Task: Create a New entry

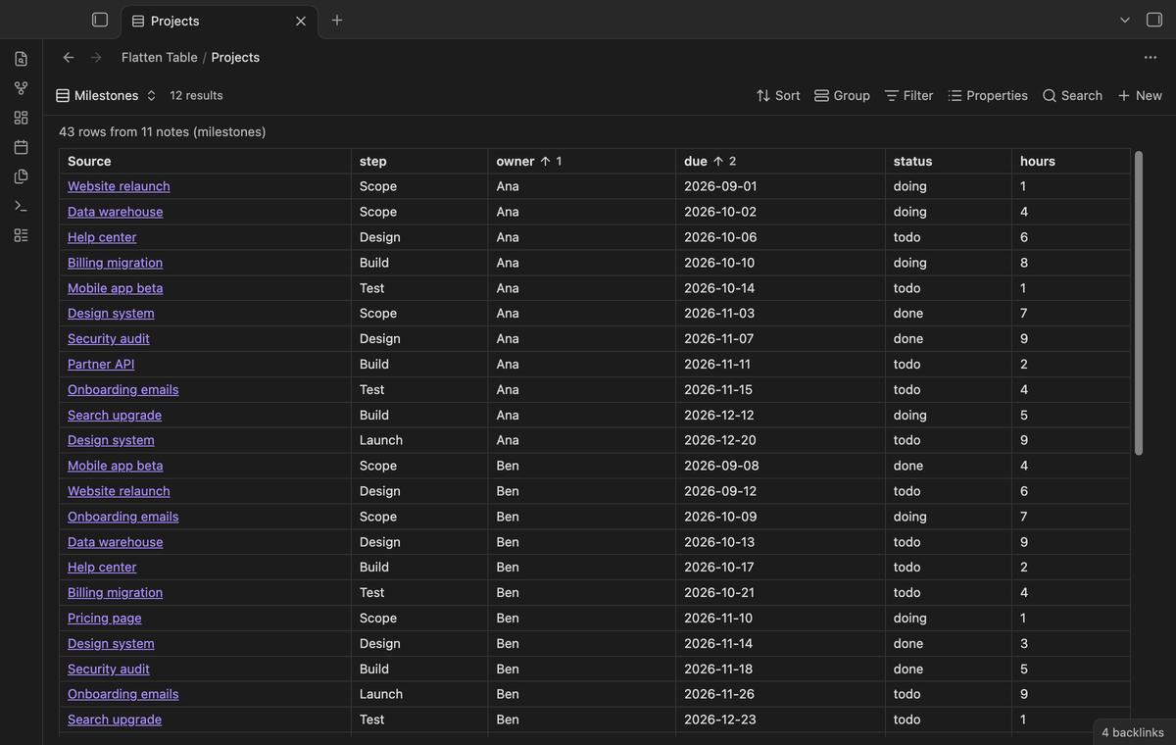Action: 1140,95
